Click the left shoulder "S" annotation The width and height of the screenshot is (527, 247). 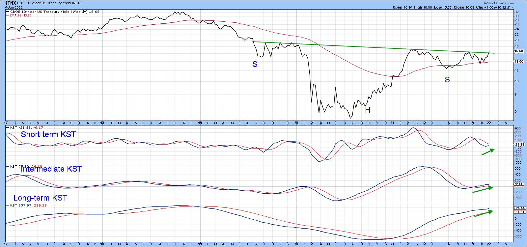click(x=255, y=65)
